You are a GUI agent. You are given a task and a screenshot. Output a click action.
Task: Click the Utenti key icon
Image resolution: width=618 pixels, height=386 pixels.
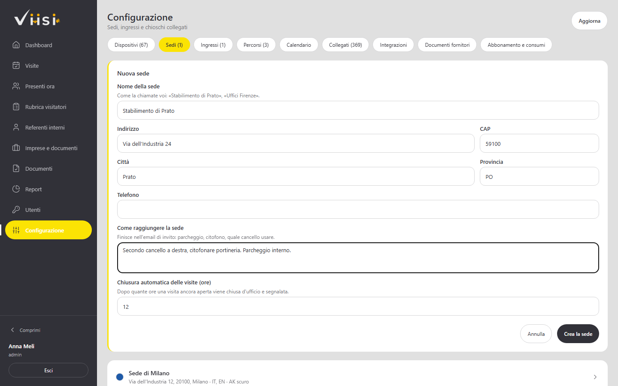(16, 209)
